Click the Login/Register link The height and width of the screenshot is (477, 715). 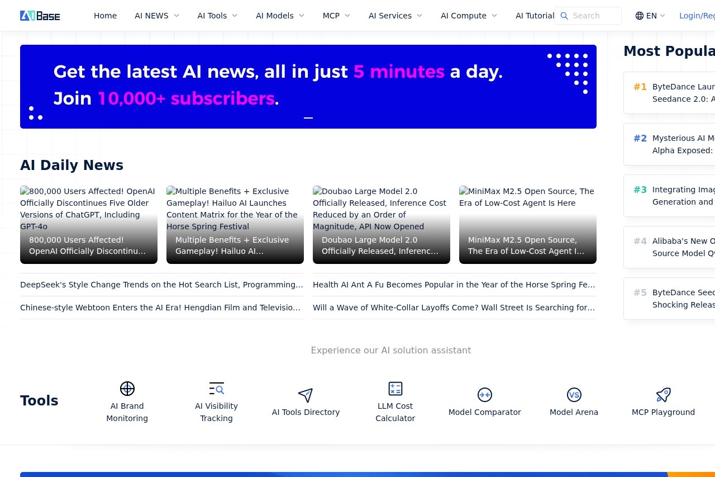pos(697,16)
